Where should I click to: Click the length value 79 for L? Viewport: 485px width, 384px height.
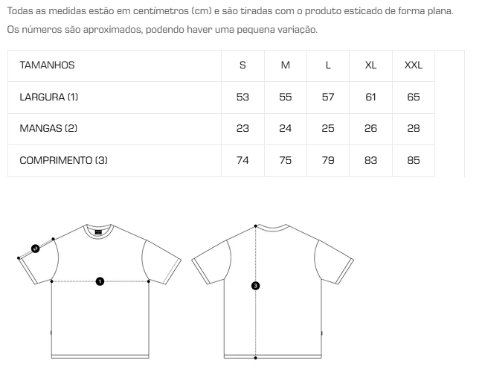pos(328,160)
